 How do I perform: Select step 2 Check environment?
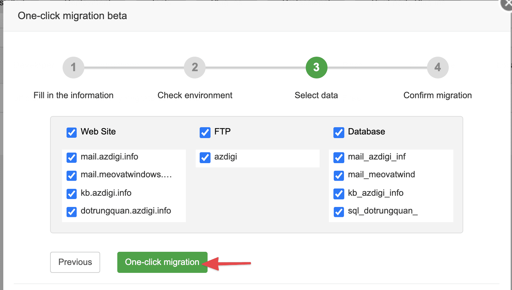pos(194,67)
